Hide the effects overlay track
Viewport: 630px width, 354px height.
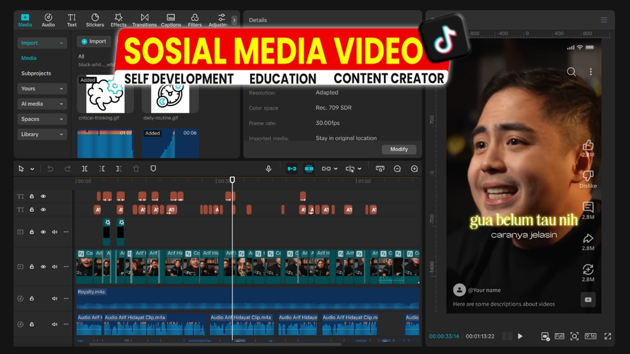coord(43,232)
